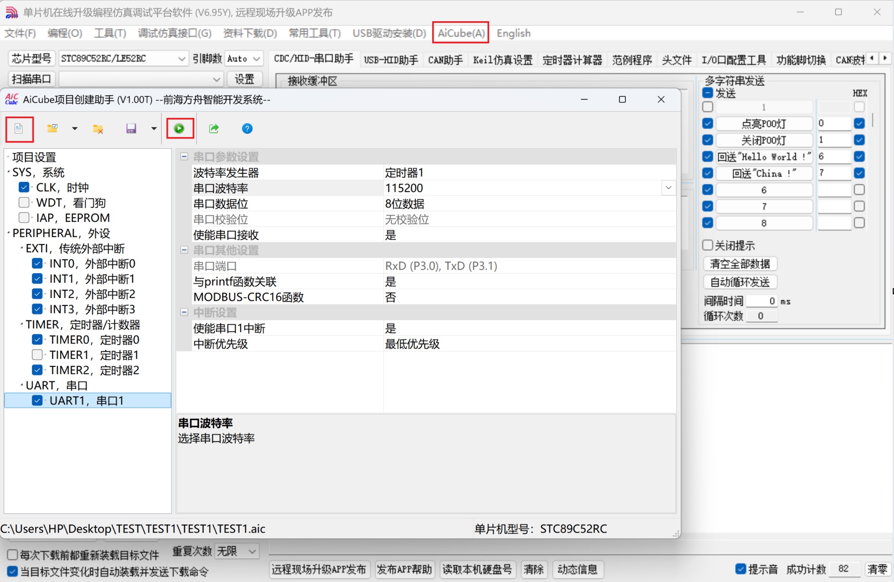
Task: Click the main application logo icon
Action: point(11,12)
